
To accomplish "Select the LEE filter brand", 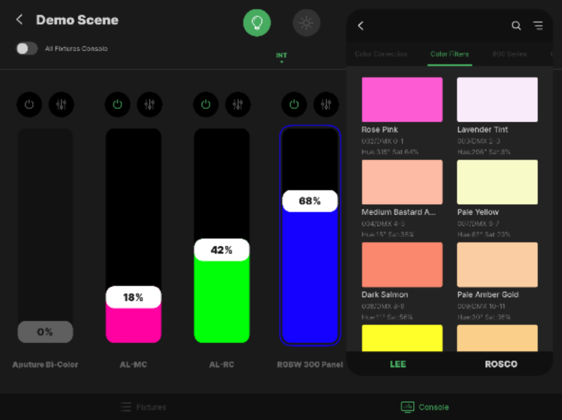I will (398, 364).
